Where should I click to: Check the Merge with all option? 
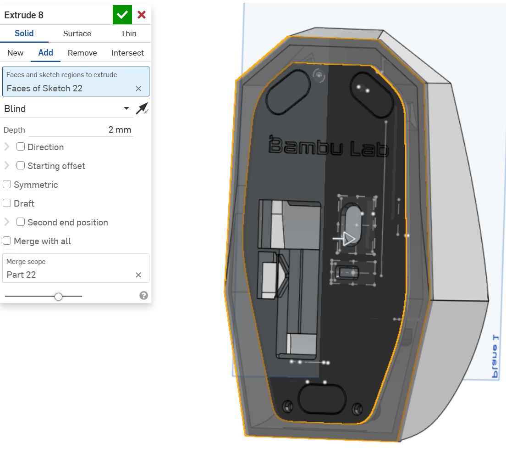pyautogui.click(x=7, y=241)
